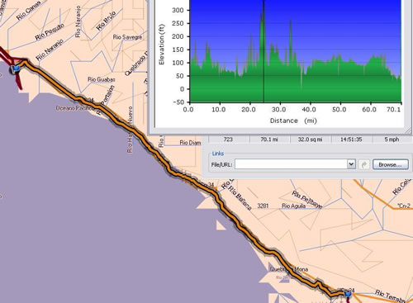Click the vertical cursor line in elevation profile
This screenshot has width=413, height=303.
263,52
